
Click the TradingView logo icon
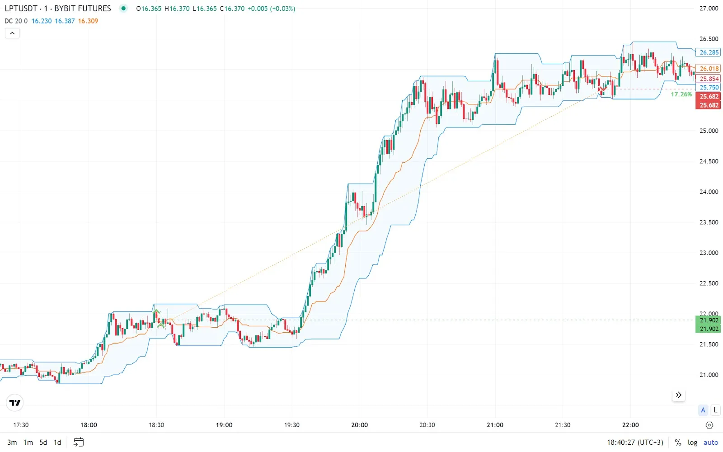pos(15,403)
